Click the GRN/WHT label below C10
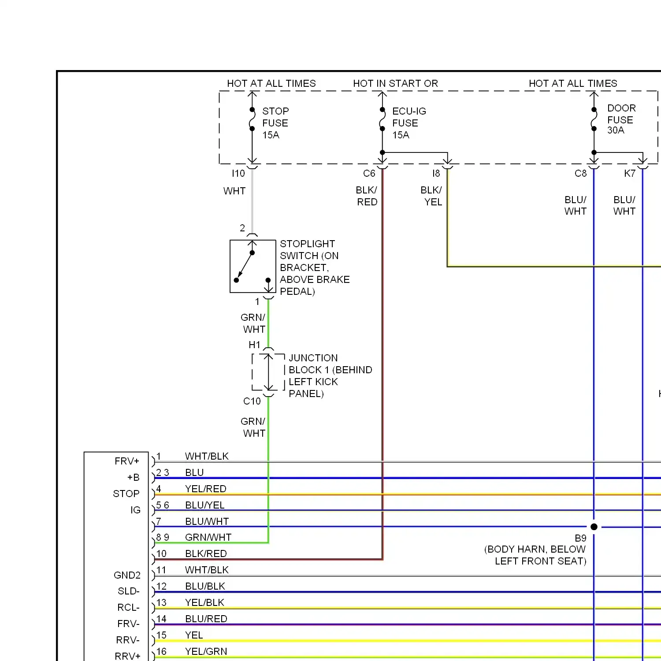Viewport: 661px width, 661px height. click(253, 427)
